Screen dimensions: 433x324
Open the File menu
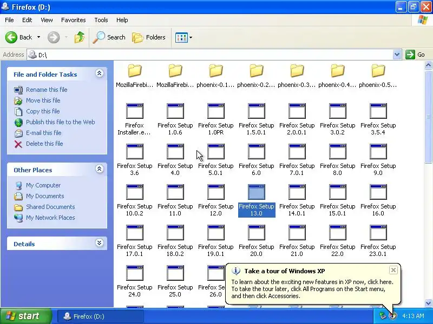coord(9,20)
